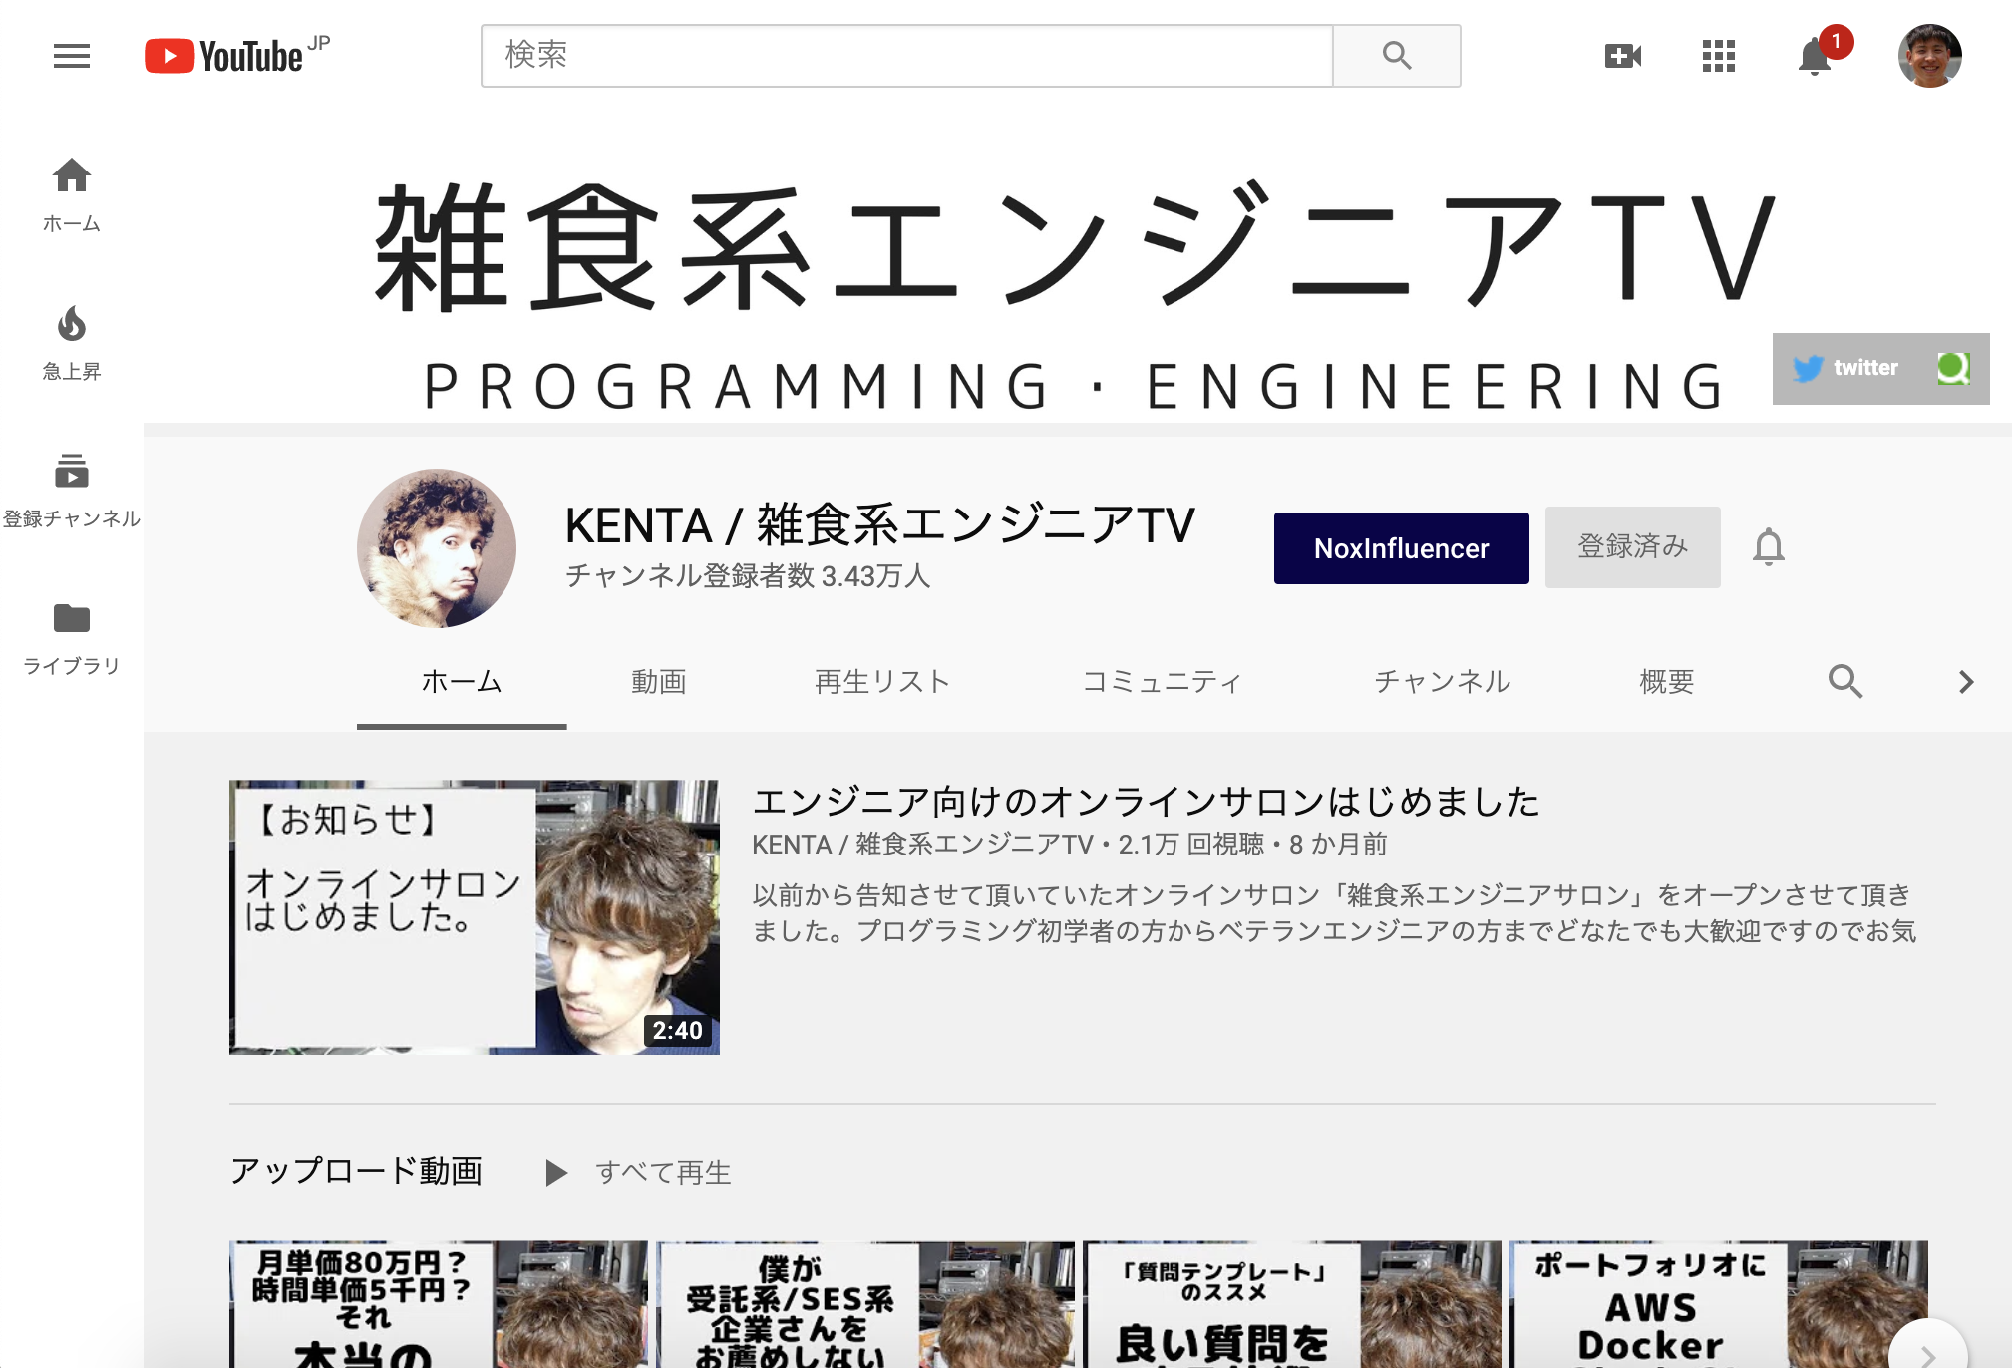Click the NoxInfluencer button
Viewport: 2012px width, 1368px height.
pyautogui.click(x=1400, y=548)
